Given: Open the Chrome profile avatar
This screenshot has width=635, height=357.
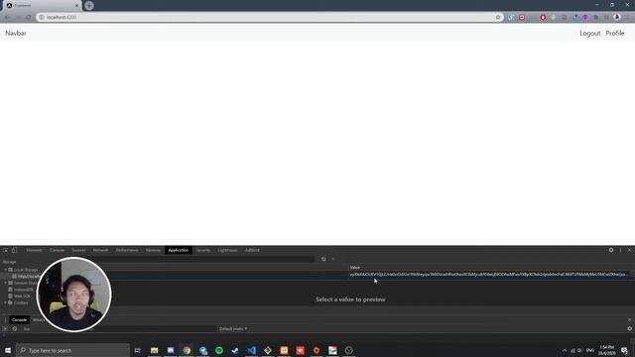Looking at the screenshot, I should click(x=617, y=17).
